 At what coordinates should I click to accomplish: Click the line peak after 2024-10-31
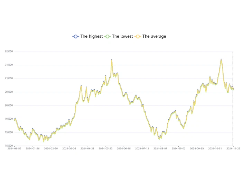[221, 59]
